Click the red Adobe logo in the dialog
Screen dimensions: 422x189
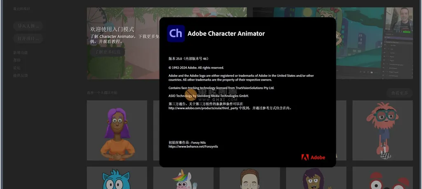click(313, 158)
